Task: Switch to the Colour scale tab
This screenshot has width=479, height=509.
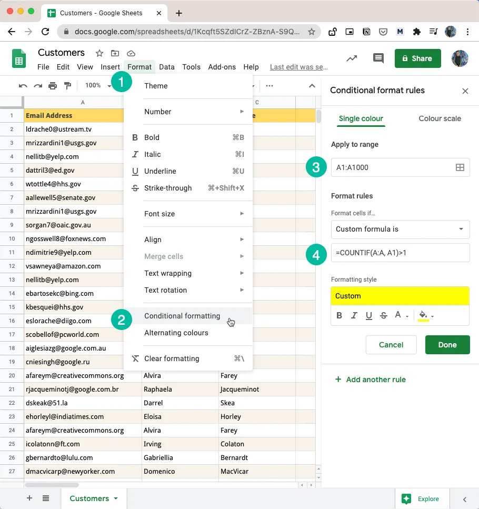Action: pos(440,118)
